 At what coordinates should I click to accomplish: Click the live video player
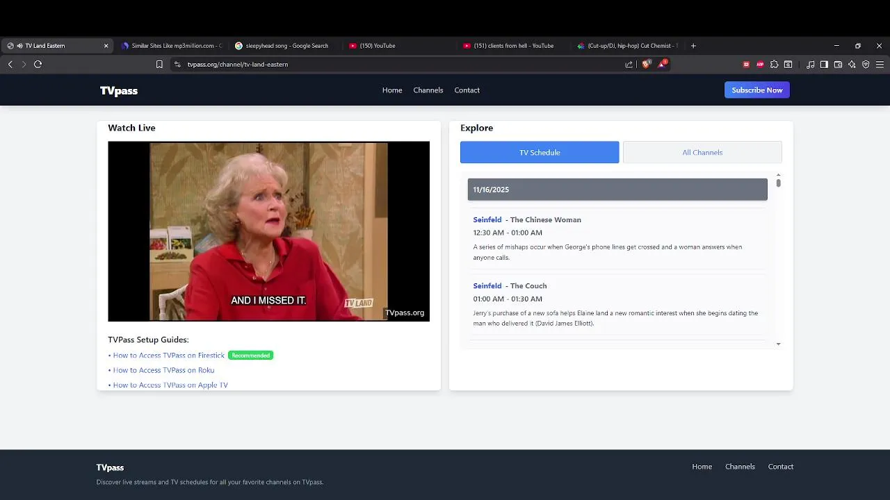click(268, 231)
